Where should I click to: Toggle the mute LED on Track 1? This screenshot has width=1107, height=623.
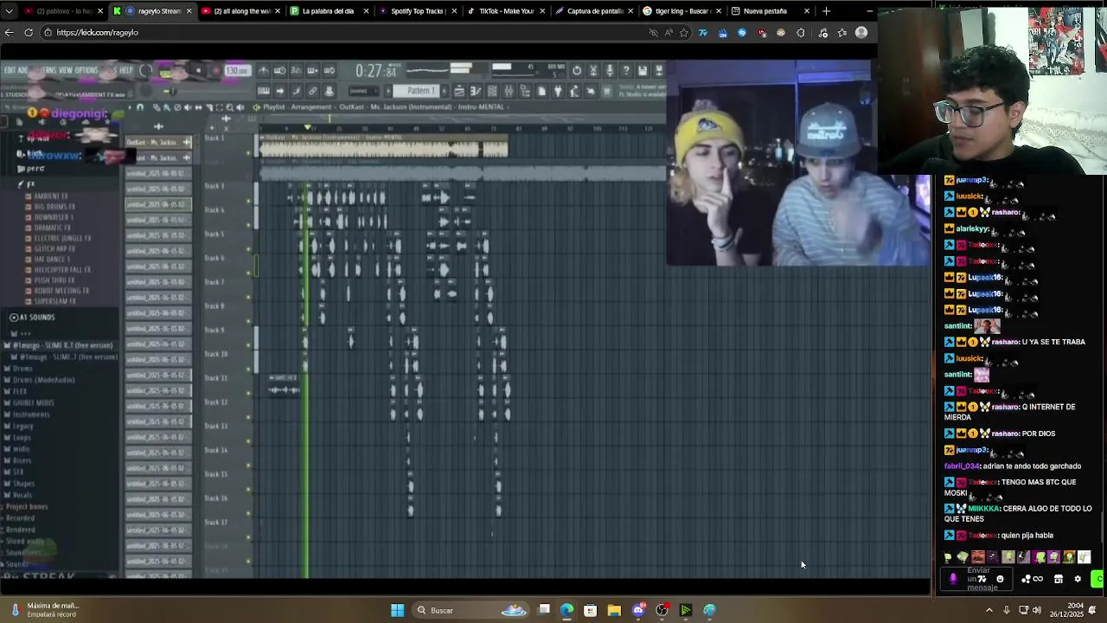[x=249, y=153]
